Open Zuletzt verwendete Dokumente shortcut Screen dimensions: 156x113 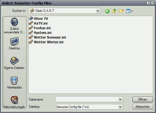click(14, 26)
